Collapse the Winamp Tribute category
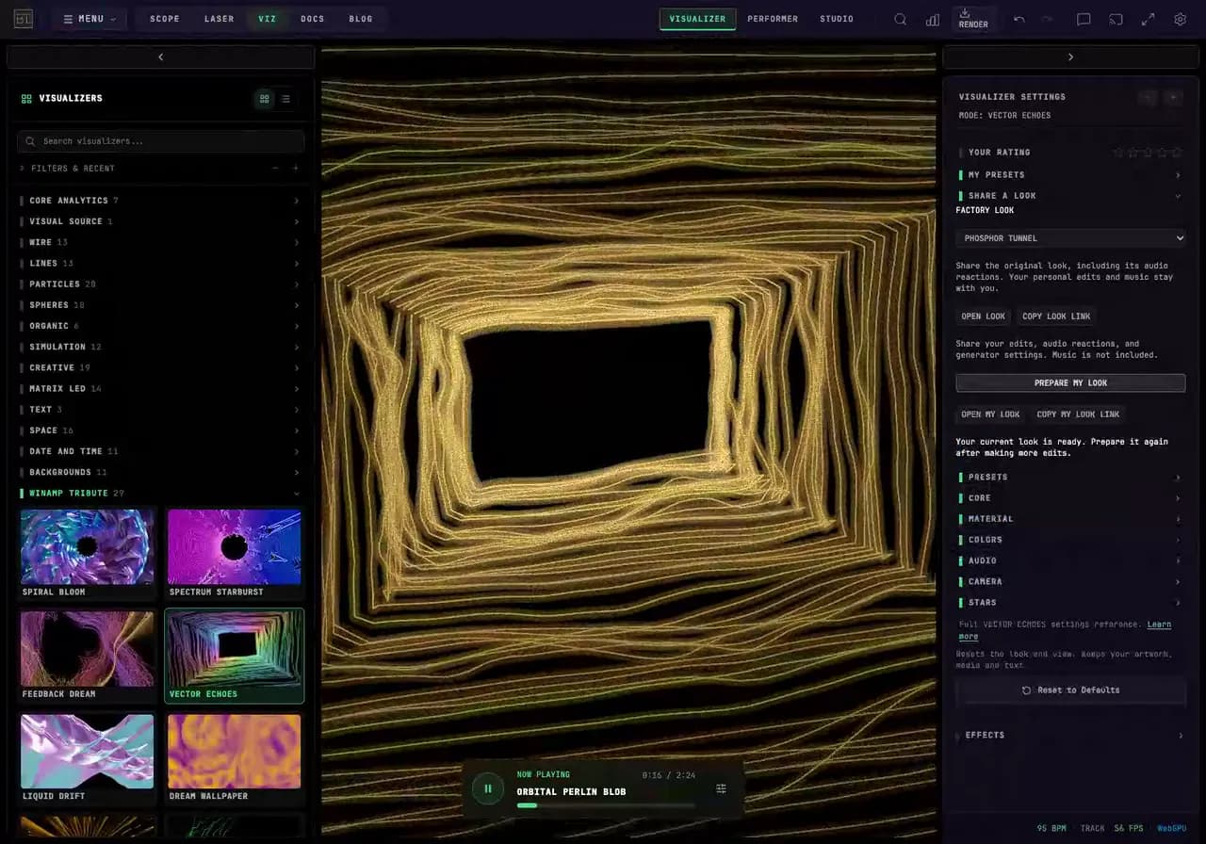This screenshot has height=844, width=1206. click(x=160, y=493)
